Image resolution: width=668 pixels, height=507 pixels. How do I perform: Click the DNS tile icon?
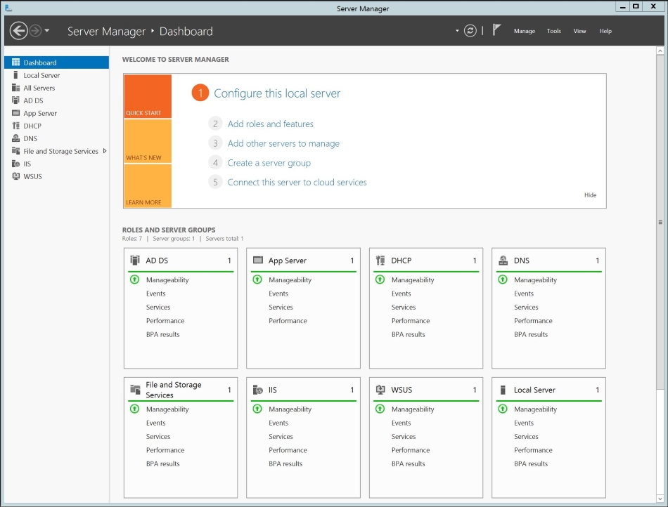tap(503, 261)
